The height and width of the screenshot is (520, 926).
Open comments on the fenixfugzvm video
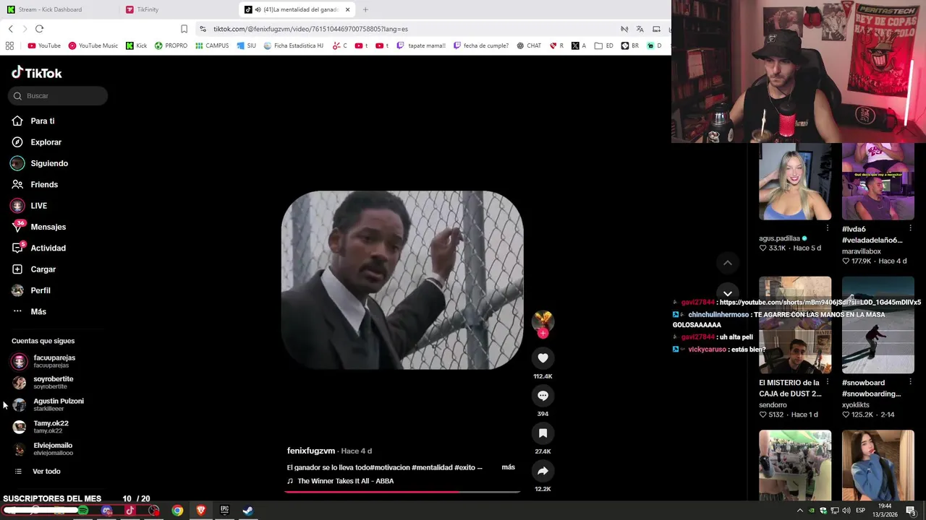[x=543, y=396]
